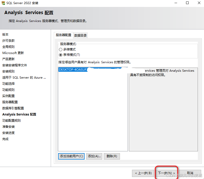The image size is (204, 179).
Task: Click 完成 step in sidebar
Action: pyautogui.click(x=5, y=139)
